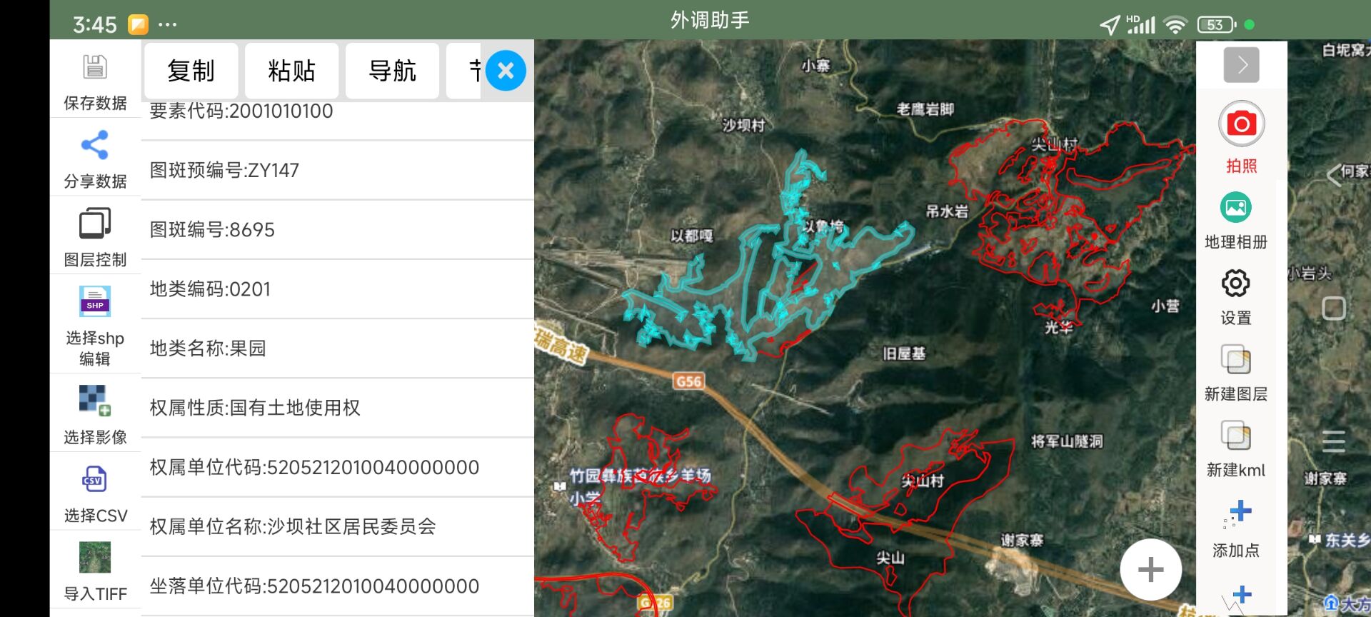Tap 旧屋基 map label
The width and height of the screenshot is (1371, 617).
[x=904, y=353]
